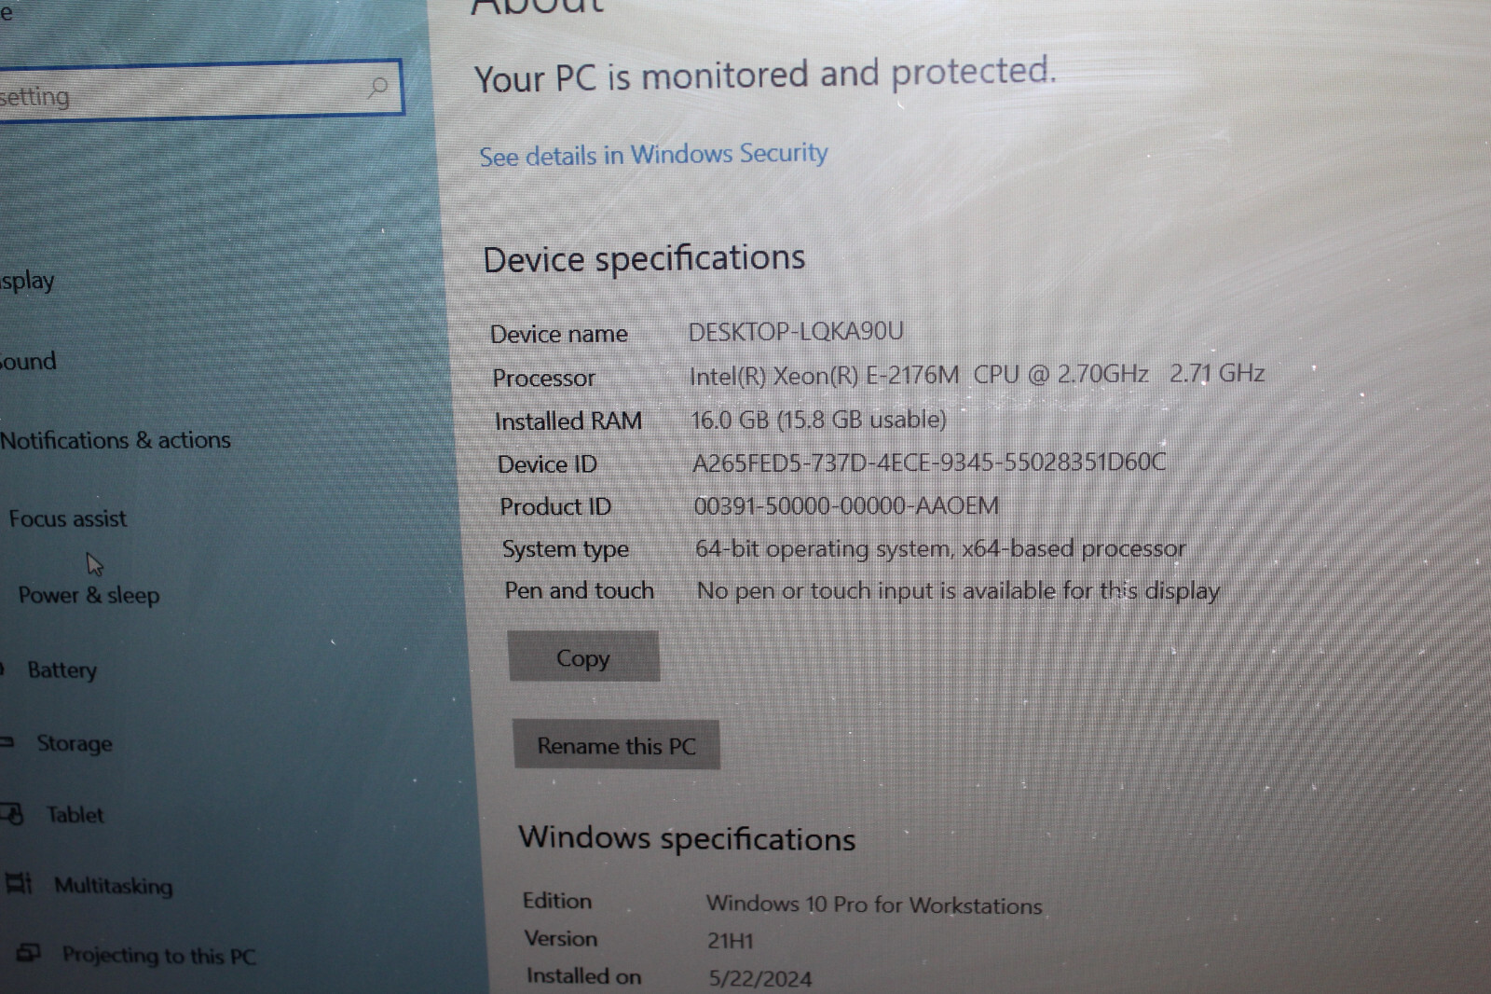Click the Storage sidebar icon
1491x994 pixels.
click(x=7, y=742)
